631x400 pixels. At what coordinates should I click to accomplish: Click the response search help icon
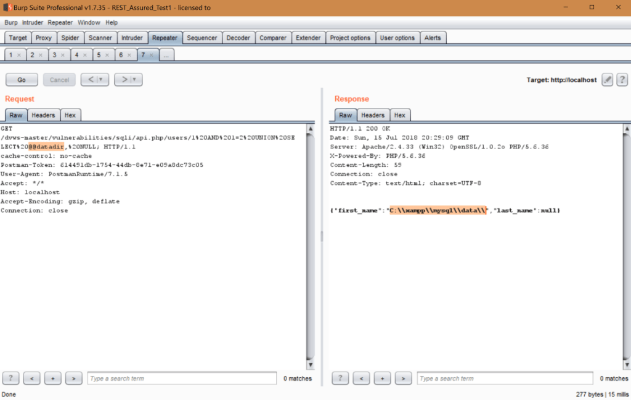(x=341, y=378)
